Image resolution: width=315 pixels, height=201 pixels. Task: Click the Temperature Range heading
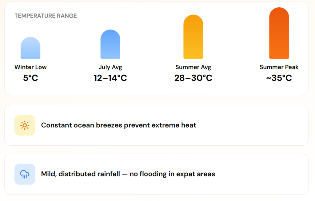[46, 16]
